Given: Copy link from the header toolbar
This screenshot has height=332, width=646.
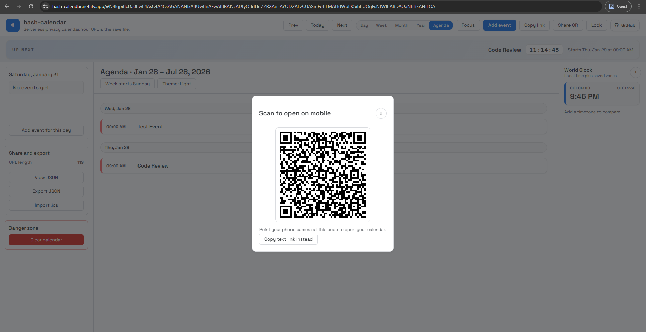Looking at the screenshot, I should click(534, 25).
